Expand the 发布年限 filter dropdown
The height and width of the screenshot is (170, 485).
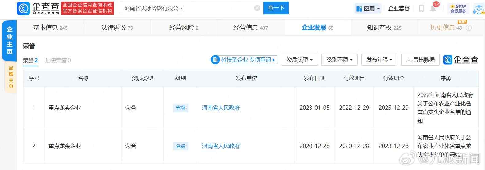click(x=379, y=60)
